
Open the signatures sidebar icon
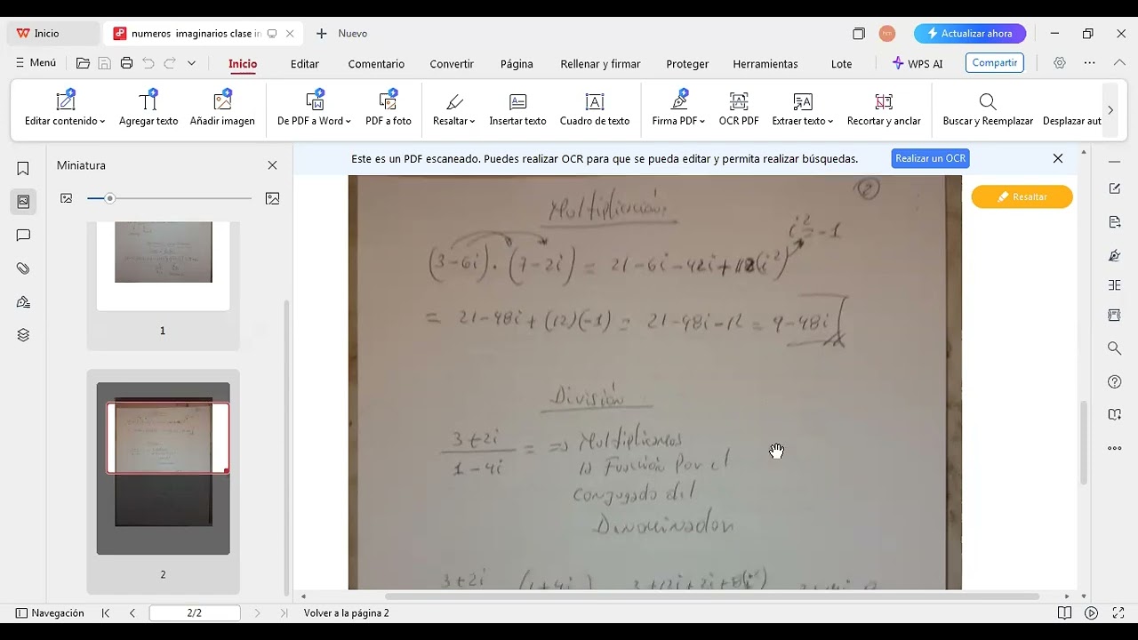[x=23, y=302]
